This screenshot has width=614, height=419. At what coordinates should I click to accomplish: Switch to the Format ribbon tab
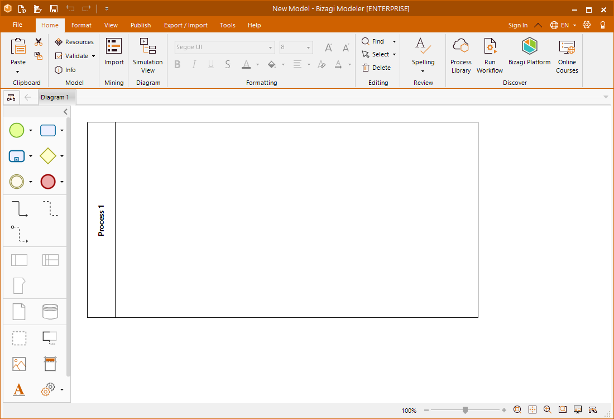pyautogui.click(x=81, y=25)
